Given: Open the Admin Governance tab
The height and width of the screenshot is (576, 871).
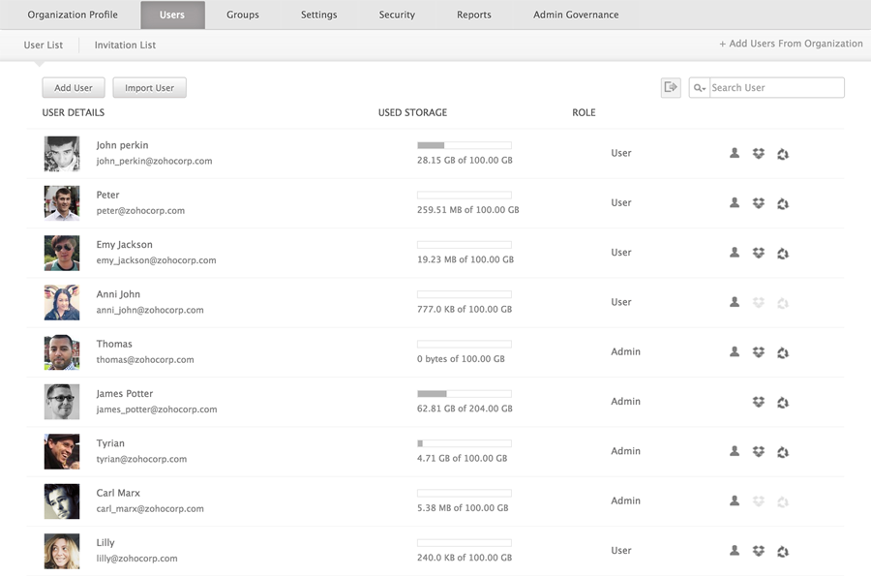Looking at the screenshot, I should click(576, 15).
